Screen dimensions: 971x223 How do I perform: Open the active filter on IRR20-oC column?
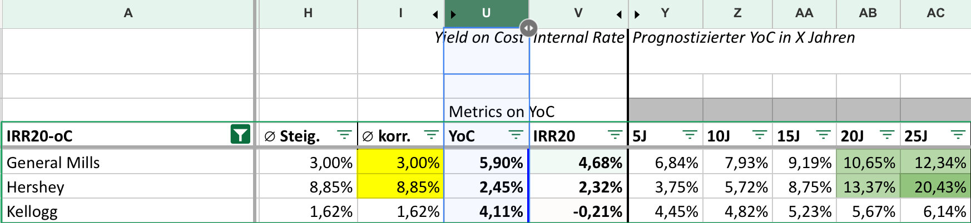240,135
